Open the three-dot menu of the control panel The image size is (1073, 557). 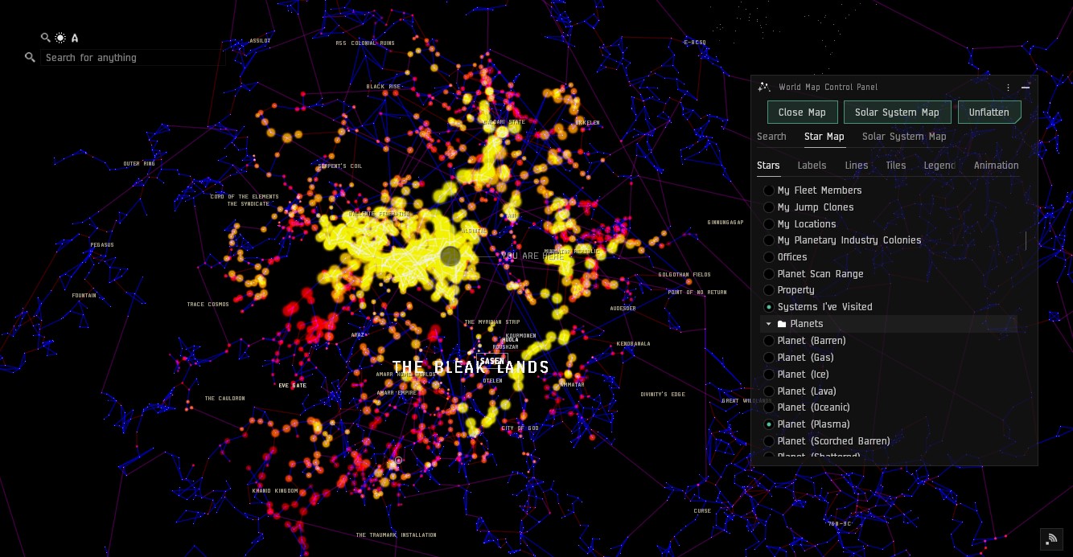[x=1008, y=88]
